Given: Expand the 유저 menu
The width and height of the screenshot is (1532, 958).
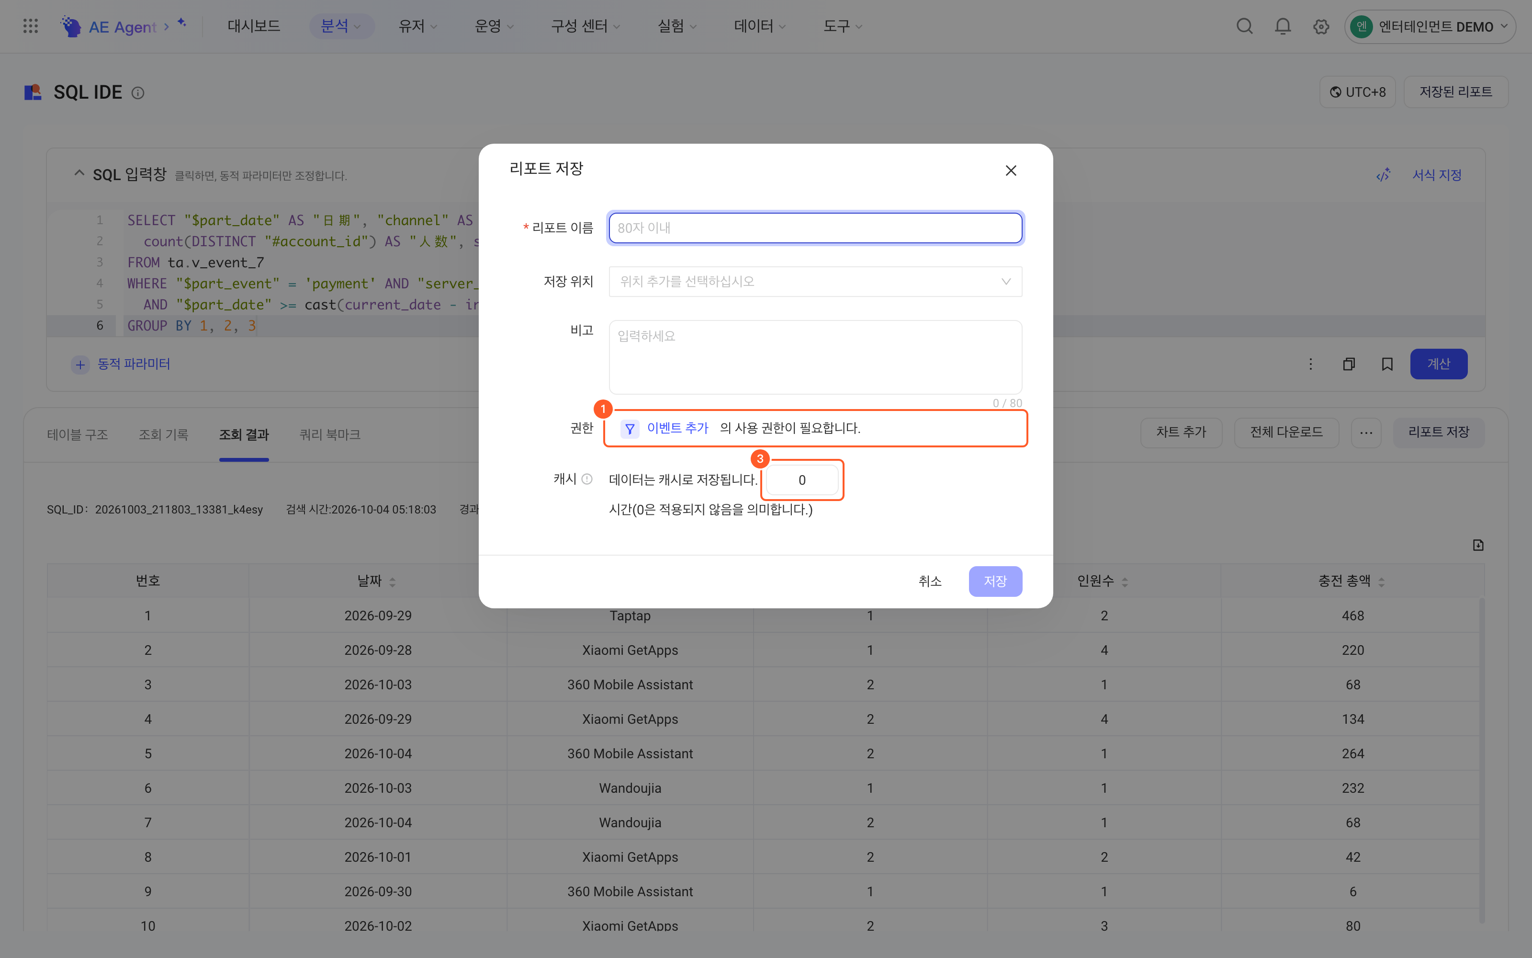Looking at the screenshot, I should 418,26.
